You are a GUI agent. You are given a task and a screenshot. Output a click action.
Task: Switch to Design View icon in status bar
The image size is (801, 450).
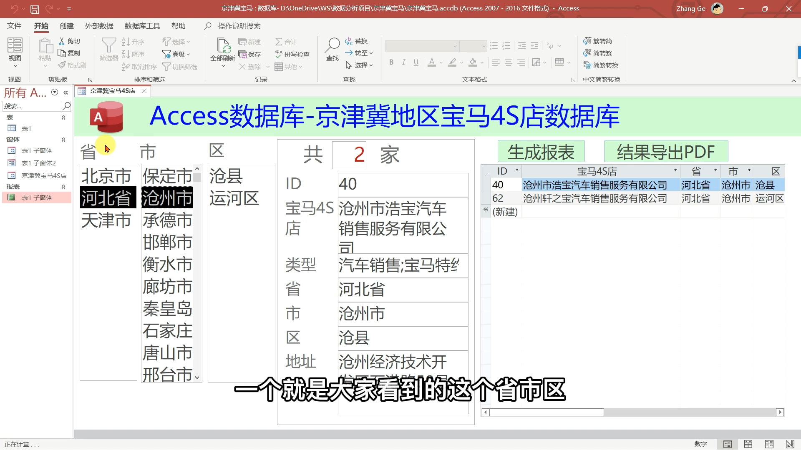pyautogui.click(x=790, y=444)
